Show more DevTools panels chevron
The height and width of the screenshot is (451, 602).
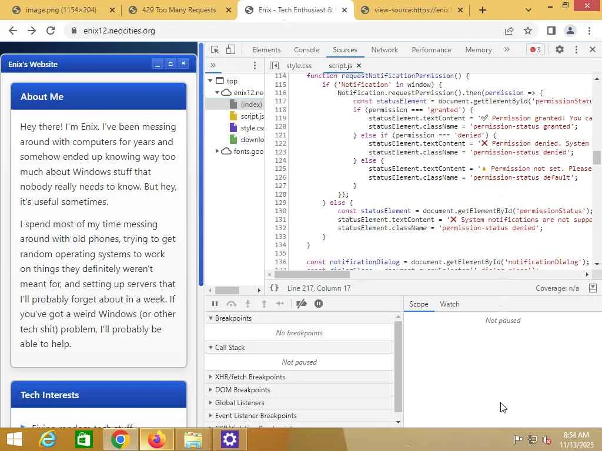pos(507,50)
